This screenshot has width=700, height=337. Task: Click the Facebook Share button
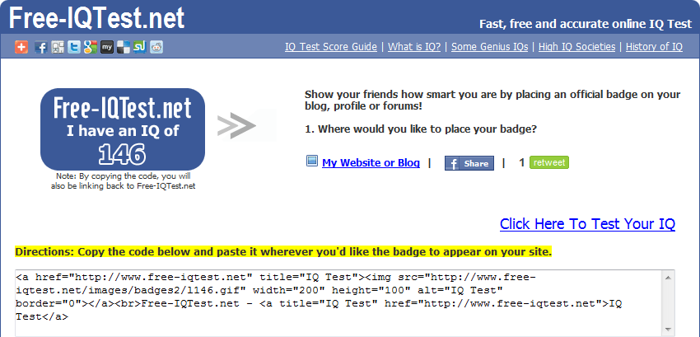[469, 163]
